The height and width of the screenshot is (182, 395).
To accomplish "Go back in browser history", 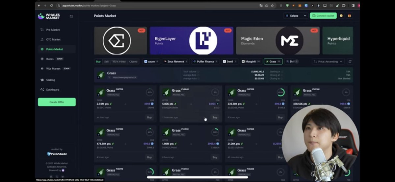I will 39,6.
